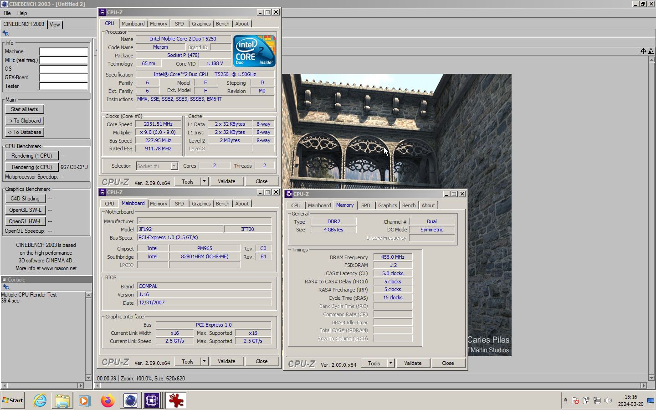Click Validate in CPU window
This screenshot has width=656, height=410.
(226, 181)
